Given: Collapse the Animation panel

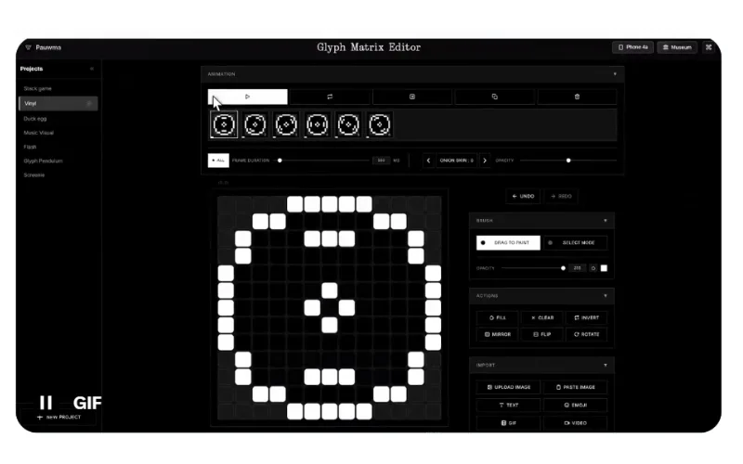Looking at the screenshot, I should (614, 73).
